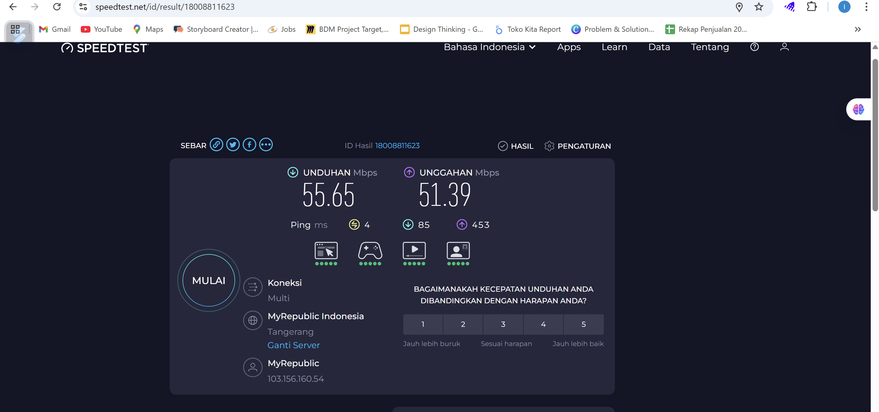Image resolution: width=879 pixels, height=412 pixels.
Task: Start a new test with MULAI
Action: click(x=209, y=280)
